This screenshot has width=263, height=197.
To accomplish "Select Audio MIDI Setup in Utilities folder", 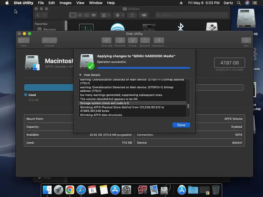I will (x=149, y=27).
